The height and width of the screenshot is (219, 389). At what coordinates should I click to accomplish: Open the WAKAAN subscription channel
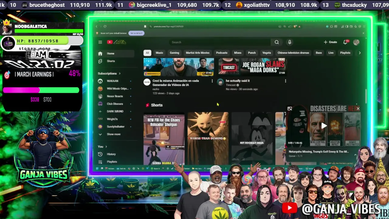pyautogui.click(x=115, y=81)
